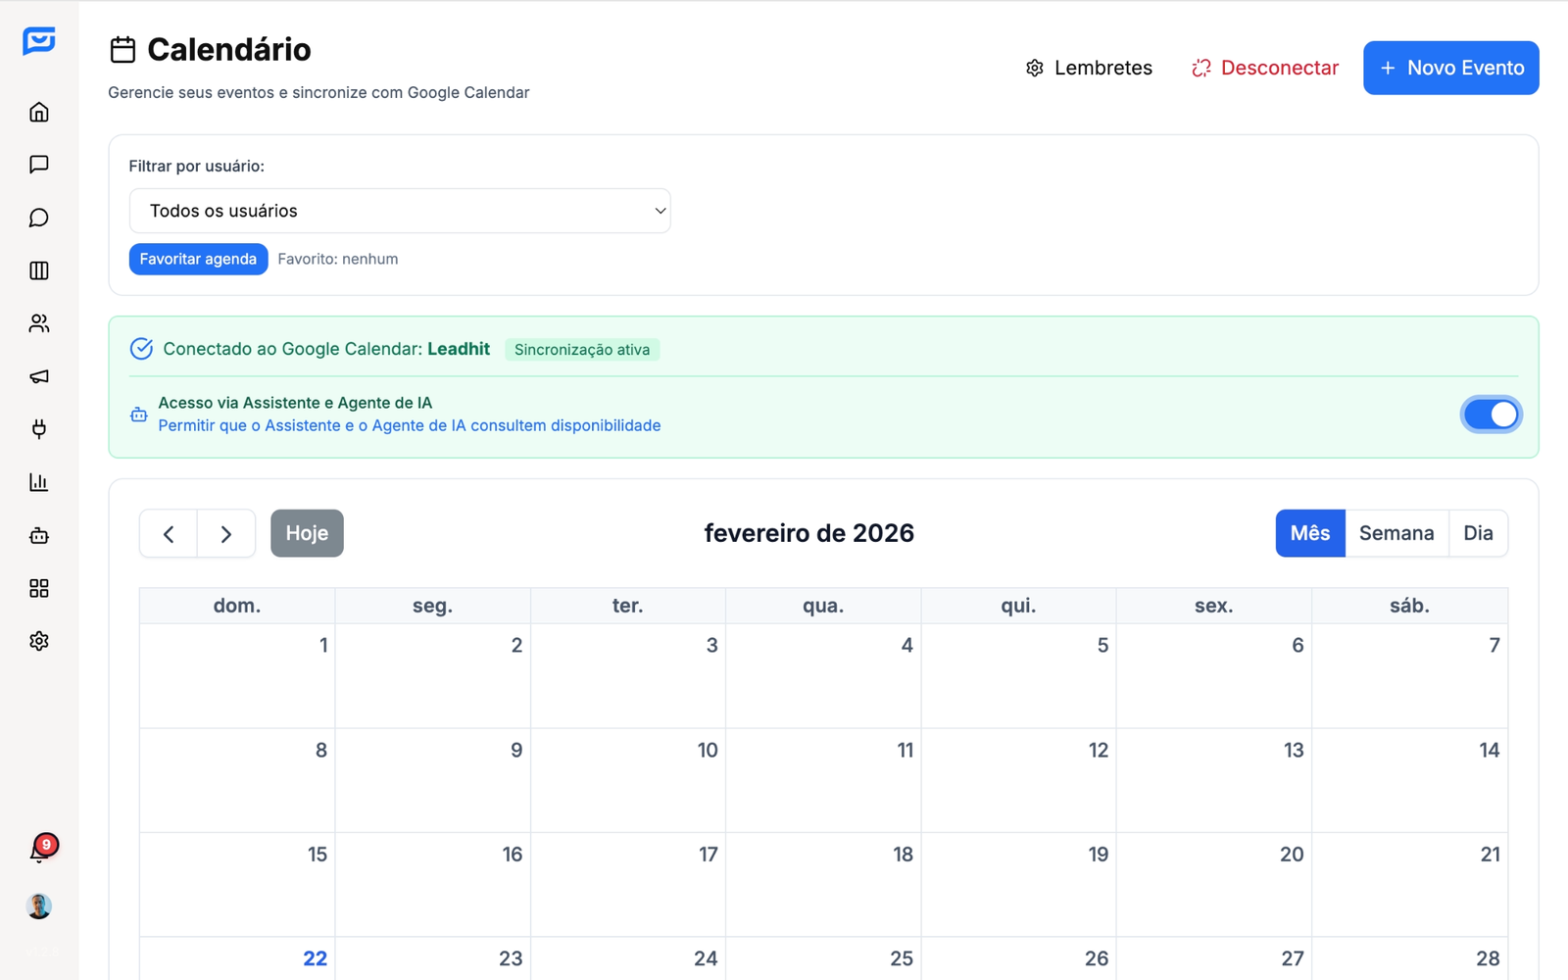Open the Integrations plug section
Image resolution: width=1568 pixels, height=980 pixels.
tap(38, 428)
